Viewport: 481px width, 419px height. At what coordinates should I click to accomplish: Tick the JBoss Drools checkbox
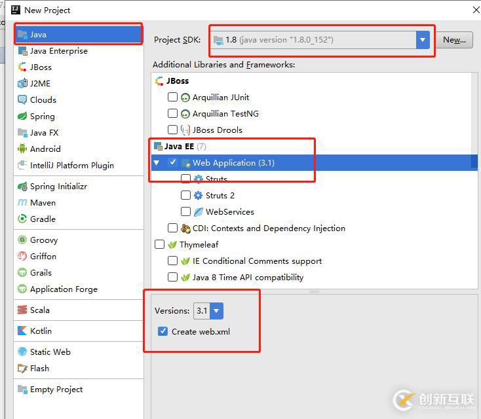click(172, 130)
